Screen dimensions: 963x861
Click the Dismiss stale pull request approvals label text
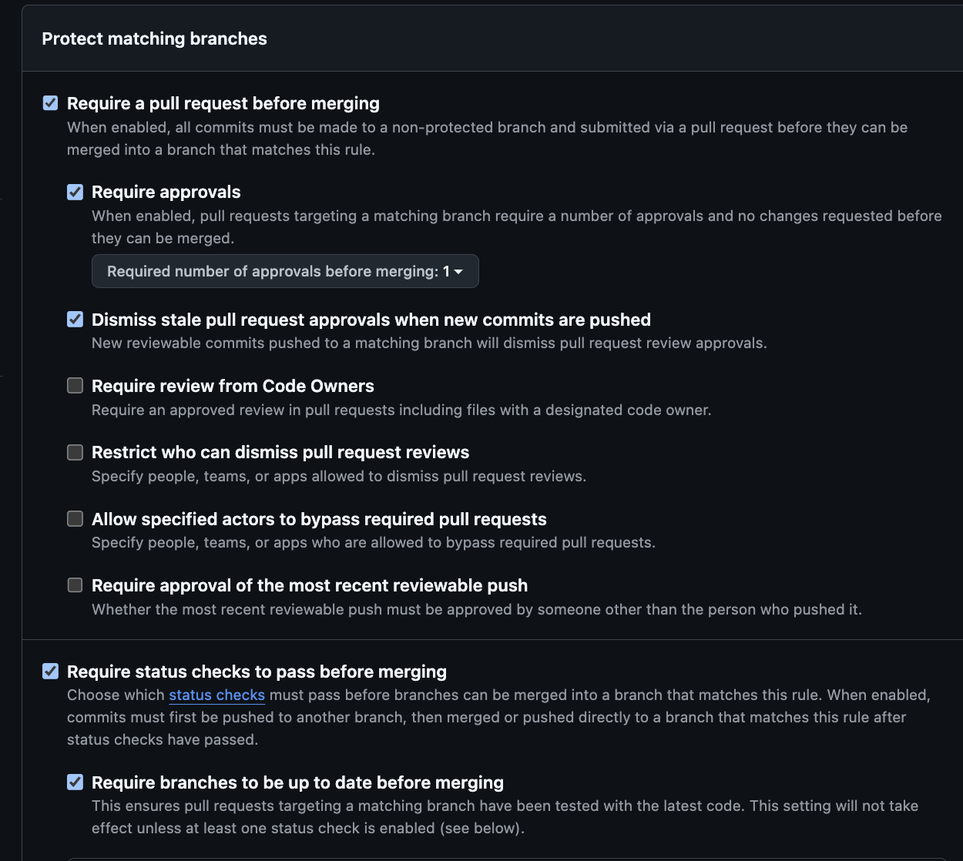tap(371, 320)
